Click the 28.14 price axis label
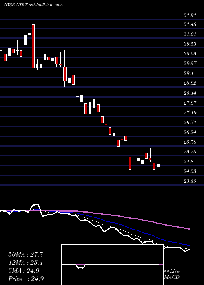This screenshot has width=204, height=285. [190, 93]
